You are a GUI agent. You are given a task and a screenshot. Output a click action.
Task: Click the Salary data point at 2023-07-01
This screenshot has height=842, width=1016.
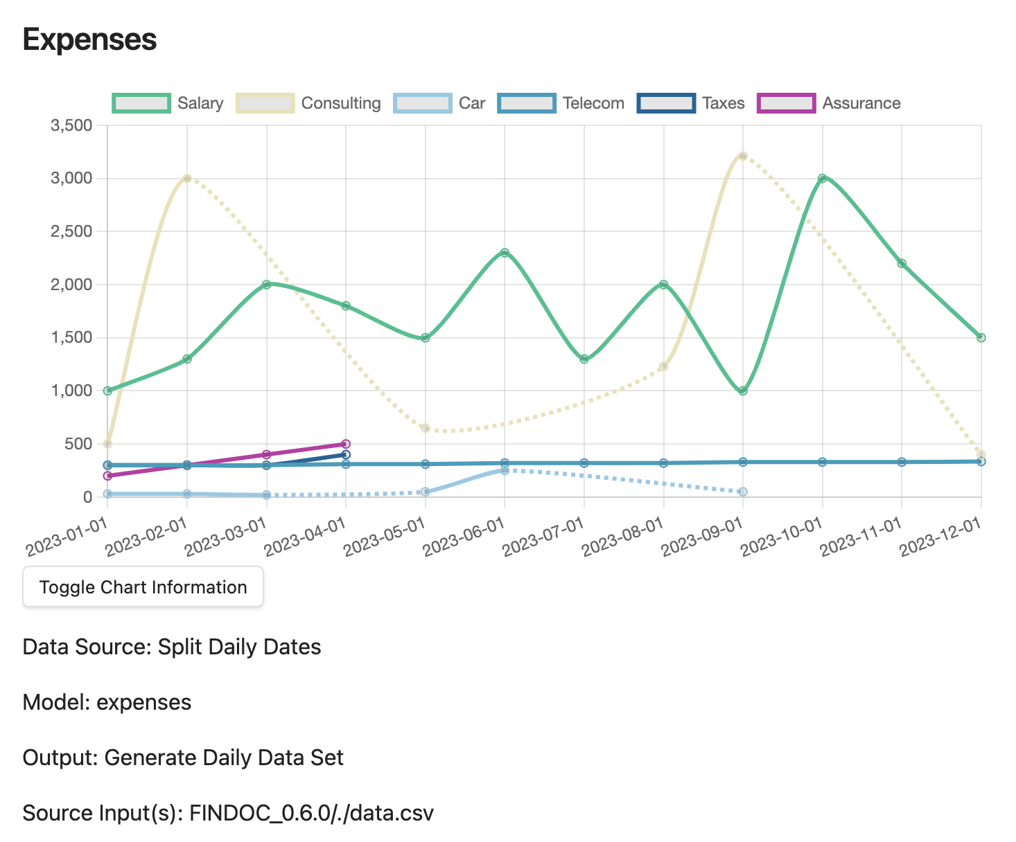click(584, 359)
